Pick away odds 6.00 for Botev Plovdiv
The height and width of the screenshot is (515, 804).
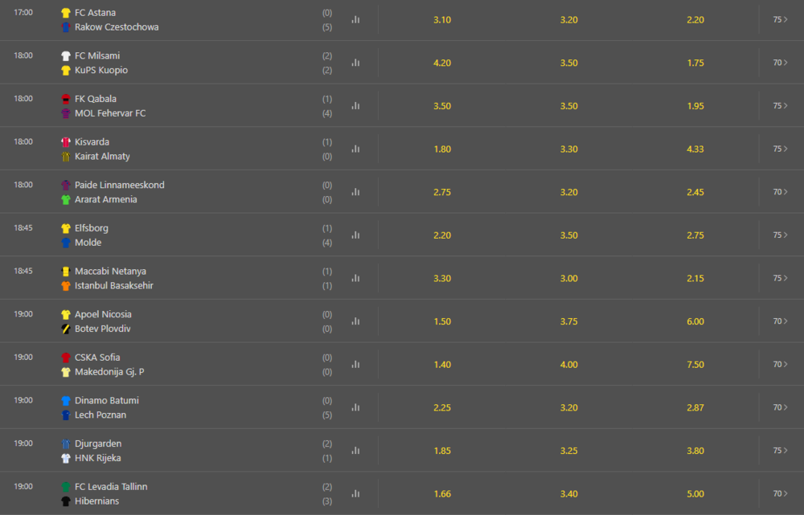(x=695, y=321)
